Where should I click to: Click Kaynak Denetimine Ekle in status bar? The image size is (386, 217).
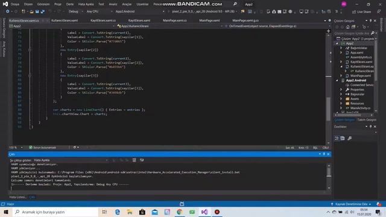click(351, 204)
